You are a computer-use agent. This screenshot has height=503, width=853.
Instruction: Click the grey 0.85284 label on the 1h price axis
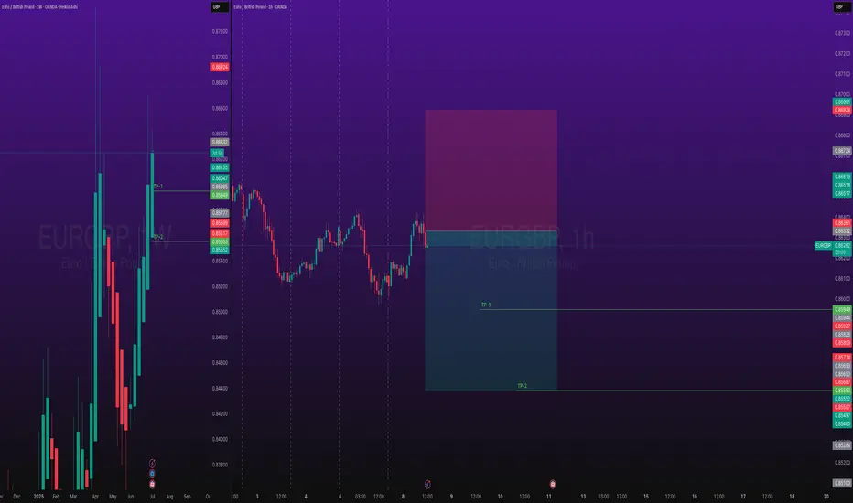843,445
